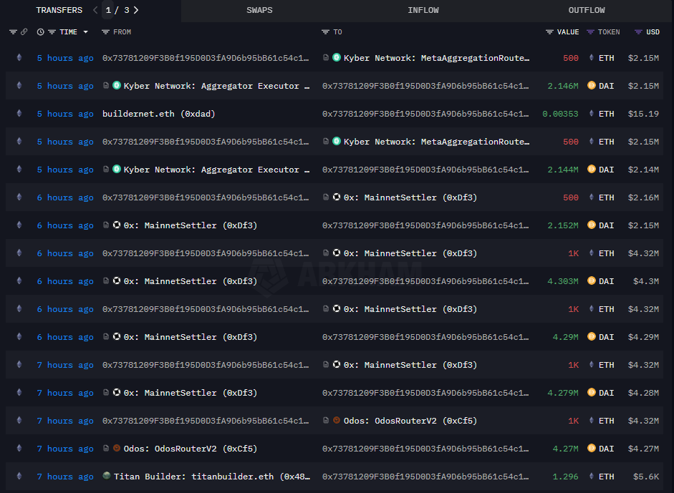This screenshot has height=493, width=674.
Task: Open the OUTFLOW tab
Action: tap(587, 10)
